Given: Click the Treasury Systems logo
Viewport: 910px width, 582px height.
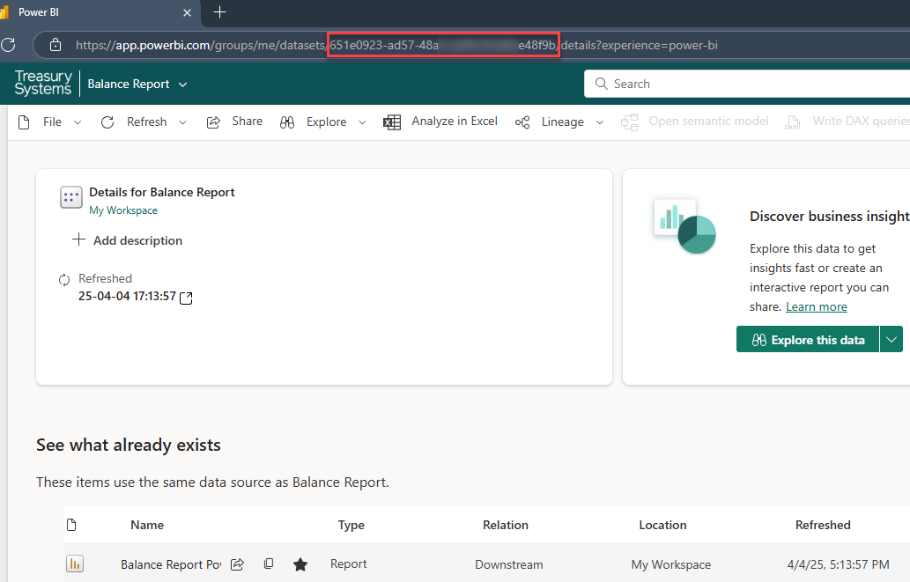Looking at the screenshot, I should point(43,83).
